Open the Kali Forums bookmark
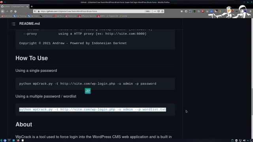This screenshot has height=142, width=253. [x=46, y=16]
